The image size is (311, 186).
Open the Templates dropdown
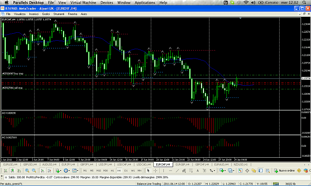[x=75, y=171]
